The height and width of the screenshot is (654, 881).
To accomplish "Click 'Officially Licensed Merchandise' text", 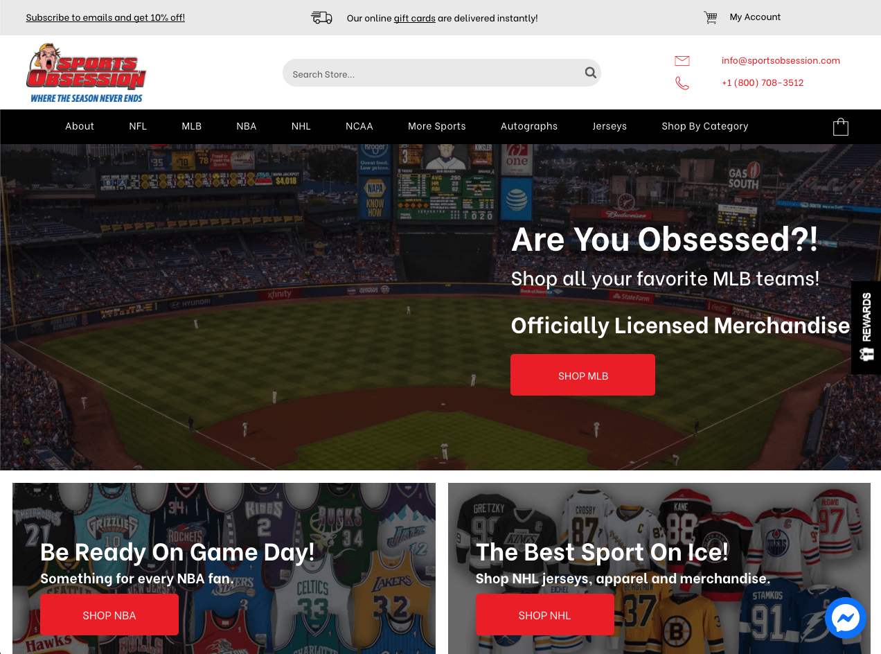I will (680, 325).
